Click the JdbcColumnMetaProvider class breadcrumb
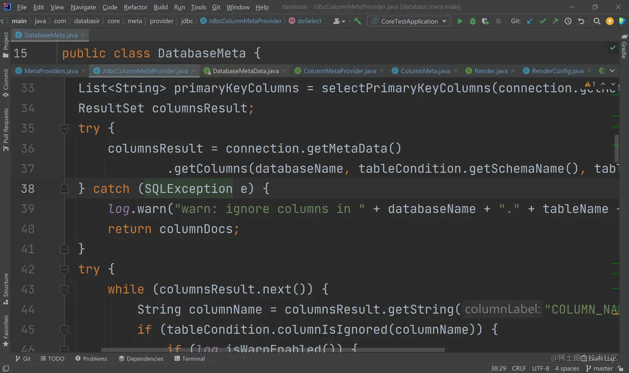 241,21
